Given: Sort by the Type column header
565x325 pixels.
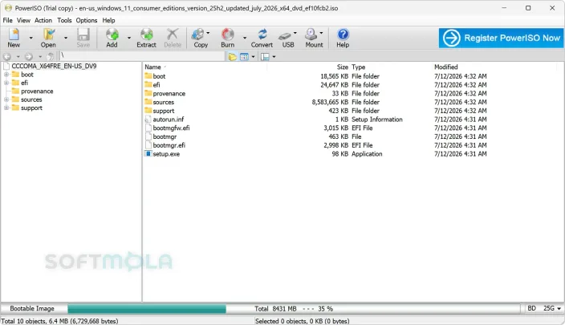Looking at the screenshot, I should point(358,67).
